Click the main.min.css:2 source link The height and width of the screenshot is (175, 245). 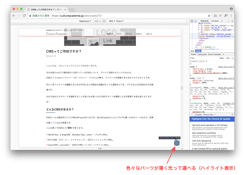pyautogui.click(x=226, y=66)
